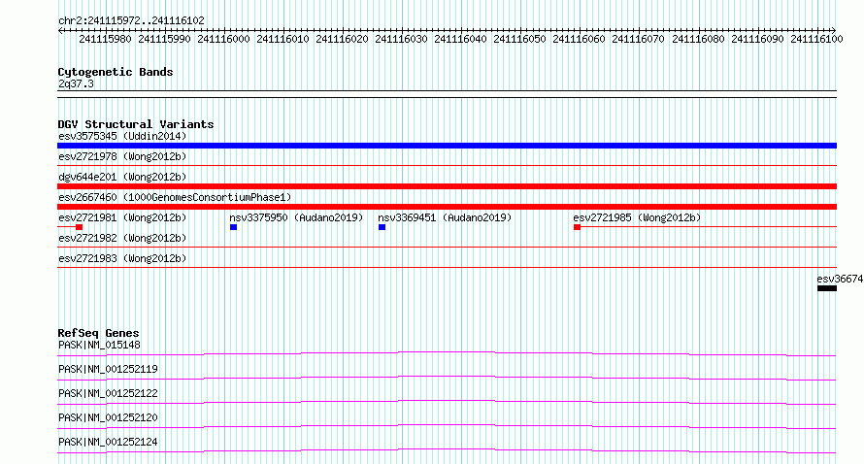
Task: Click the blue square marker of nsv3369451
Action: 382,227
